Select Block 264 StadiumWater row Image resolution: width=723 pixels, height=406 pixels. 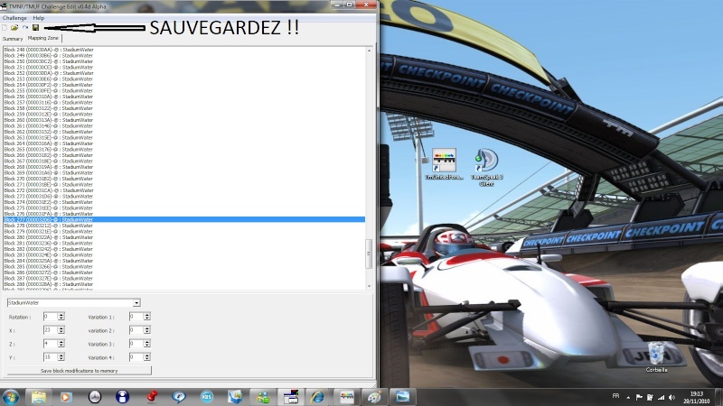tap(184, 143)
